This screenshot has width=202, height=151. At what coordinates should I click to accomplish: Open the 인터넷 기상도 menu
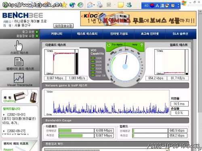click(119, 34)
